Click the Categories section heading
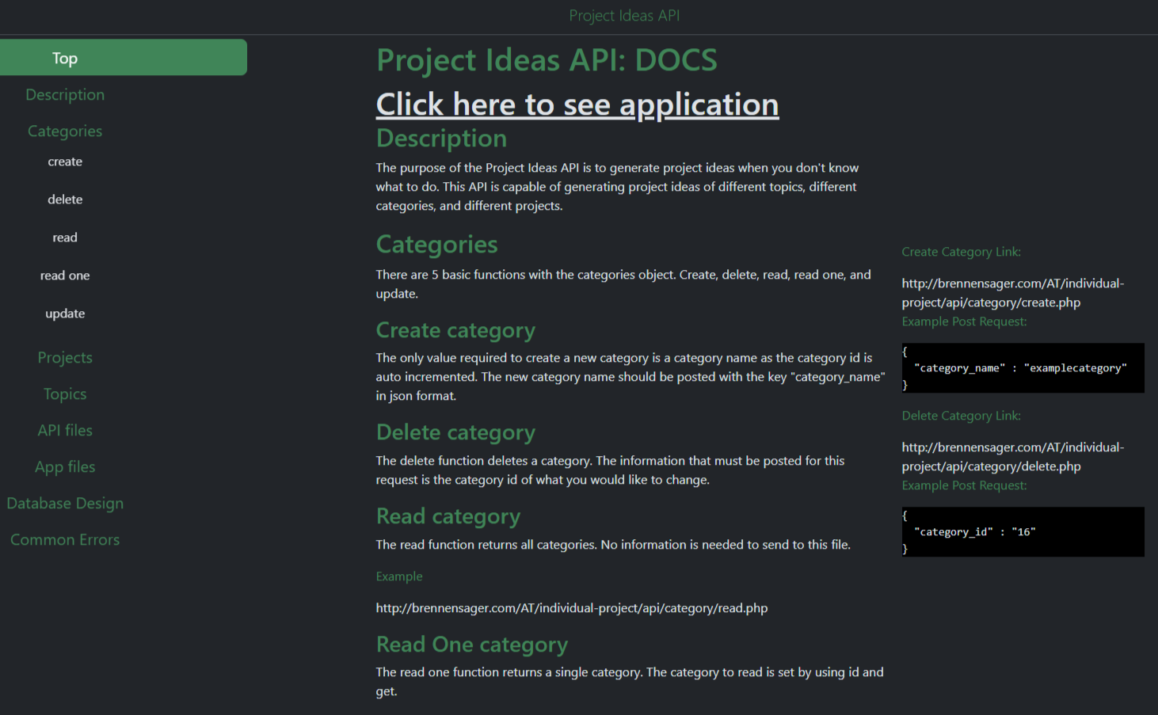The image size is (1158, 715). [x=437, y=245]
